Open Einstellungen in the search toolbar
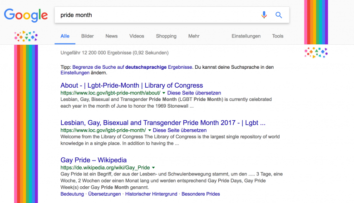Viewport: 354px width, 203px height. pyautogui.click(x=246, y=36)
